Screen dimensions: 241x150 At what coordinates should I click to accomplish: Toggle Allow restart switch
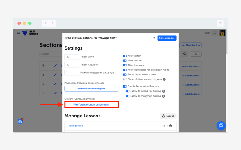125,56
